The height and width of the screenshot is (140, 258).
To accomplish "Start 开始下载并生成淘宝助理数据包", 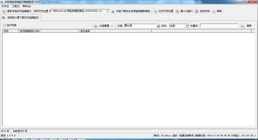I will pos(133,11).
